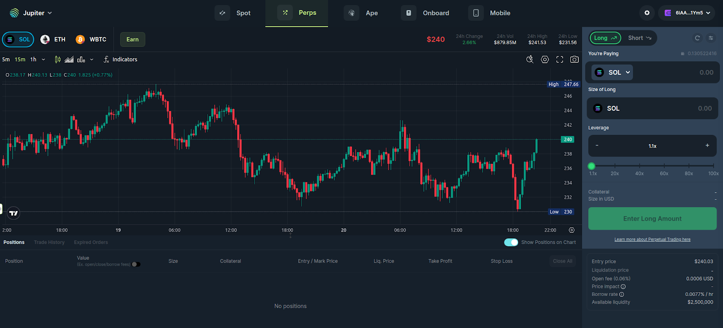Screen dimensions: 723x328
Task: Select ETH market
Action: (x=53, y=40)
